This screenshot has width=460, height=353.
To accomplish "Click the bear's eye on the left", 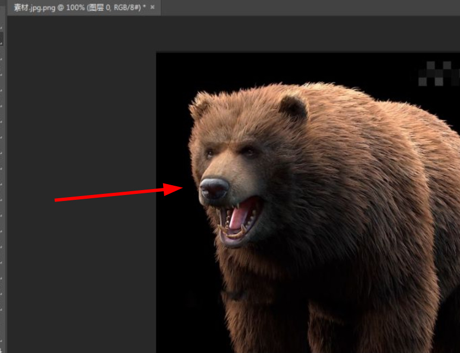I will click(x=209, y=153).
